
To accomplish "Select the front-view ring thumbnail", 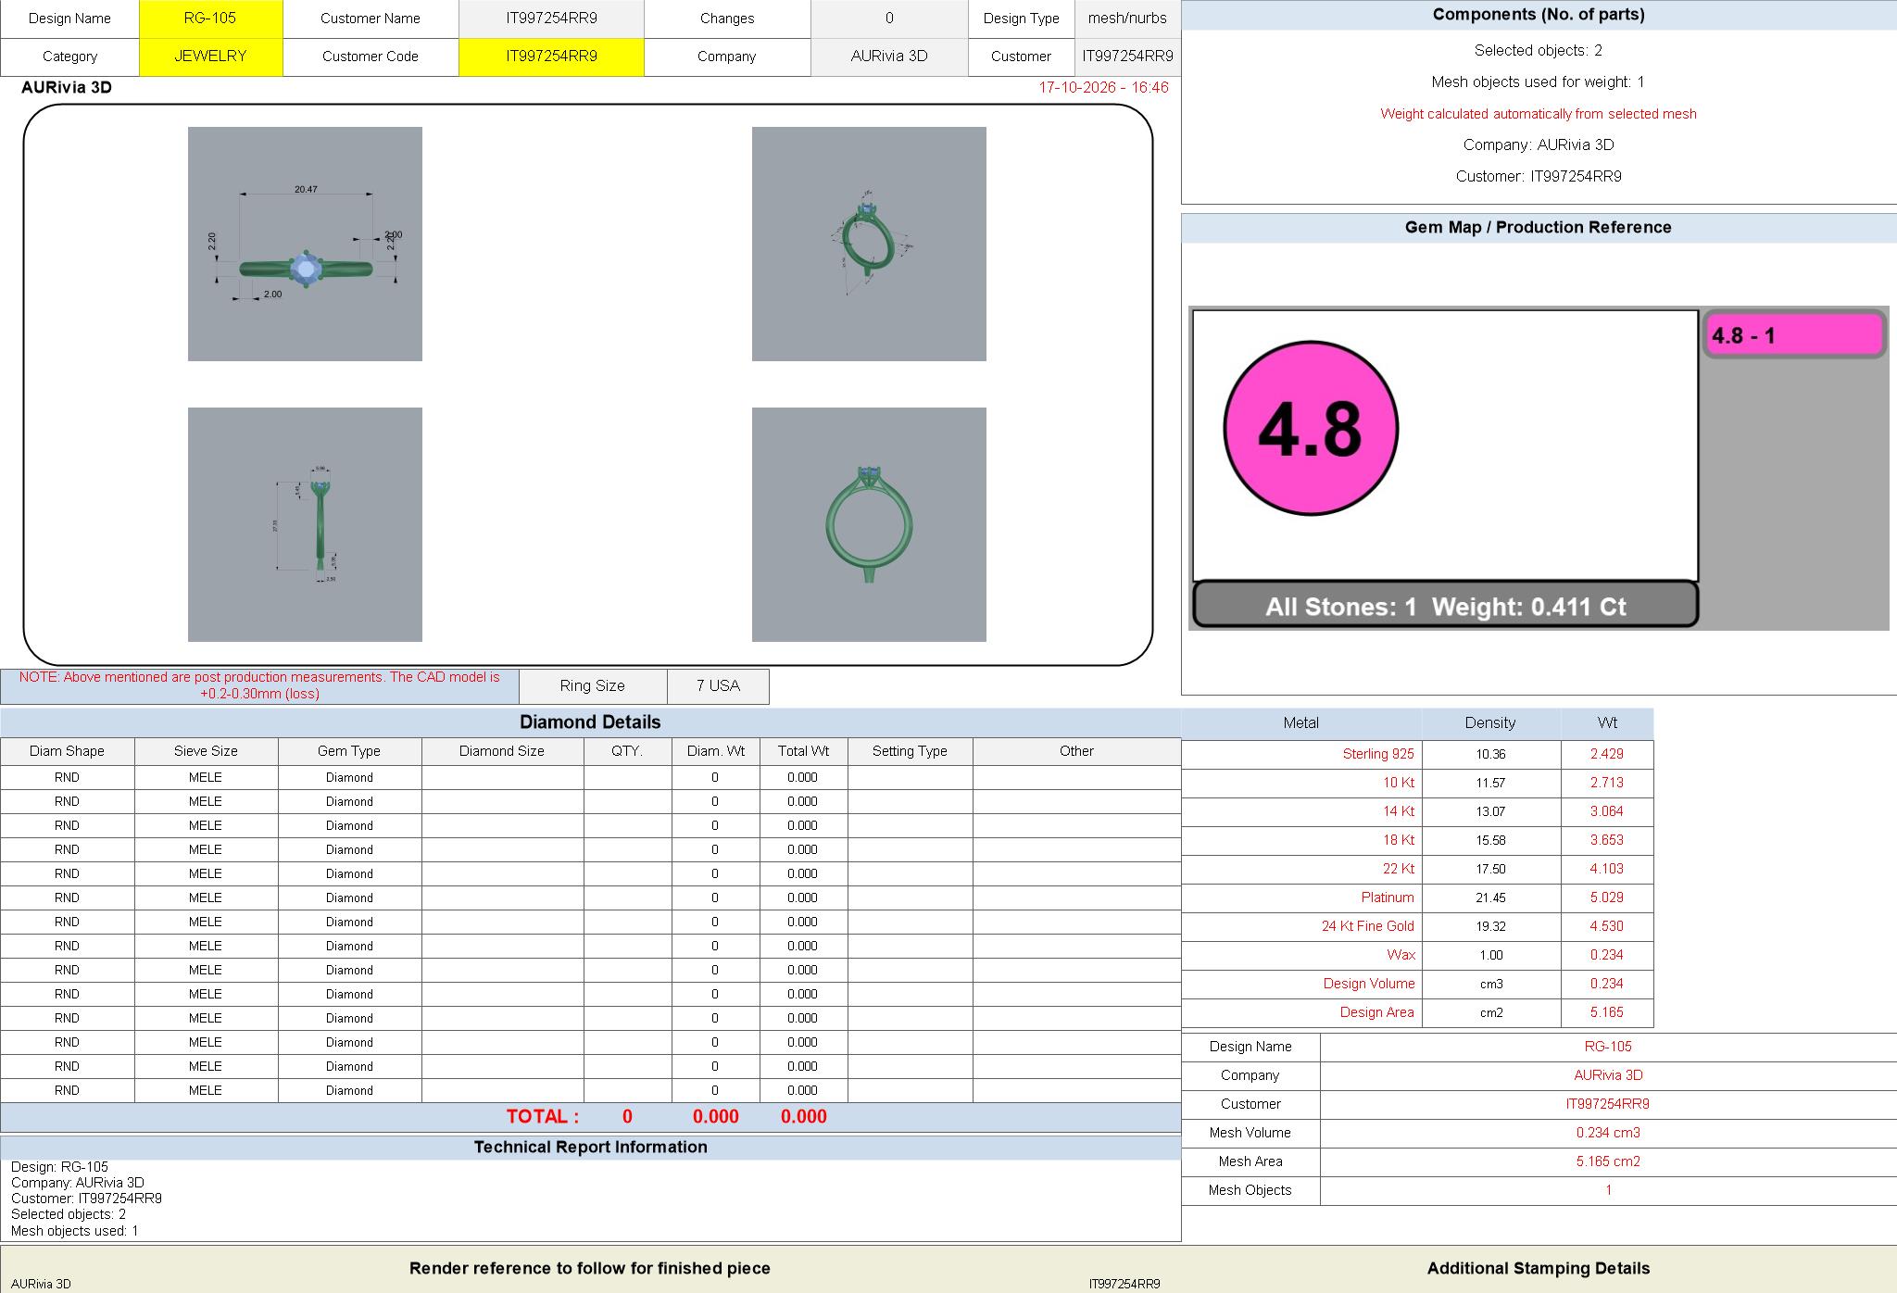I will (x=869, y=524).
